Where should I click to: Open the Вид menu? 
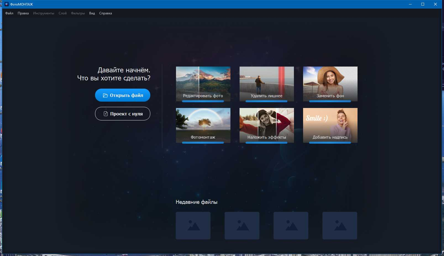(92, 13)
